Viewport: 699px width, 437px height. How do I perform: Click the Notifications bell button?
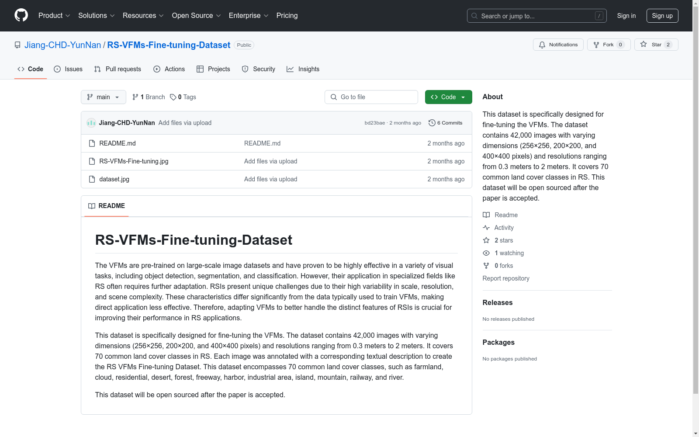558,45
